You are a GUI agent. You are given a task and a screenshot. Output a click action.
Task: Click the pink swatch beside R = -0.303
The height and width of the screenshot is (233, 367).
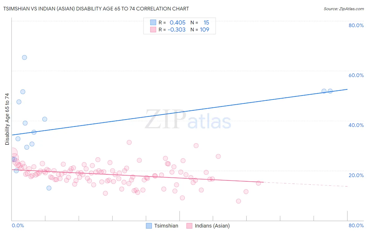click(153, 30)
